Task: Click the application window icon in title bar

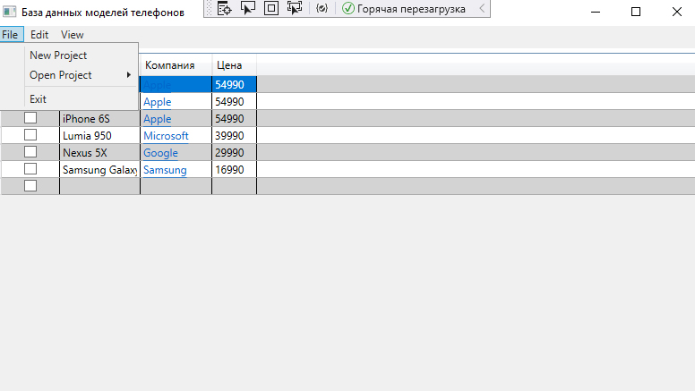Action: tap(9, 12)
